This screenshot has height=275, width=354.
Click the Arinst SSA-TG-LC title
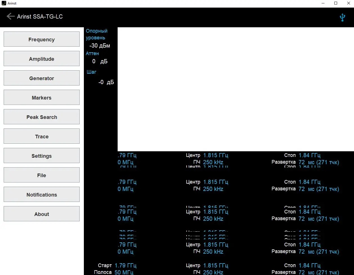pos(40,17)
